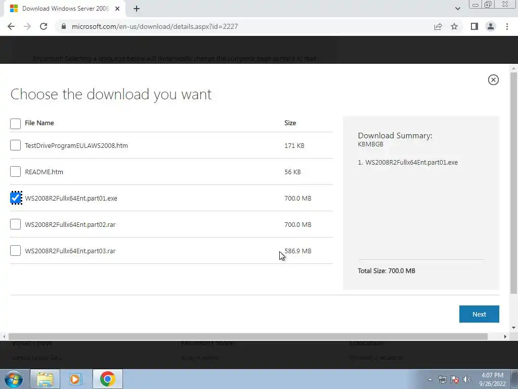This screenshot has width=518, height=389.
Task: Click the README.htm file name
Action: [x=44, y=172]
